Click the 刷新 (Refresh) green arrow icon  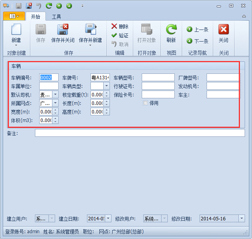[171, 30]
